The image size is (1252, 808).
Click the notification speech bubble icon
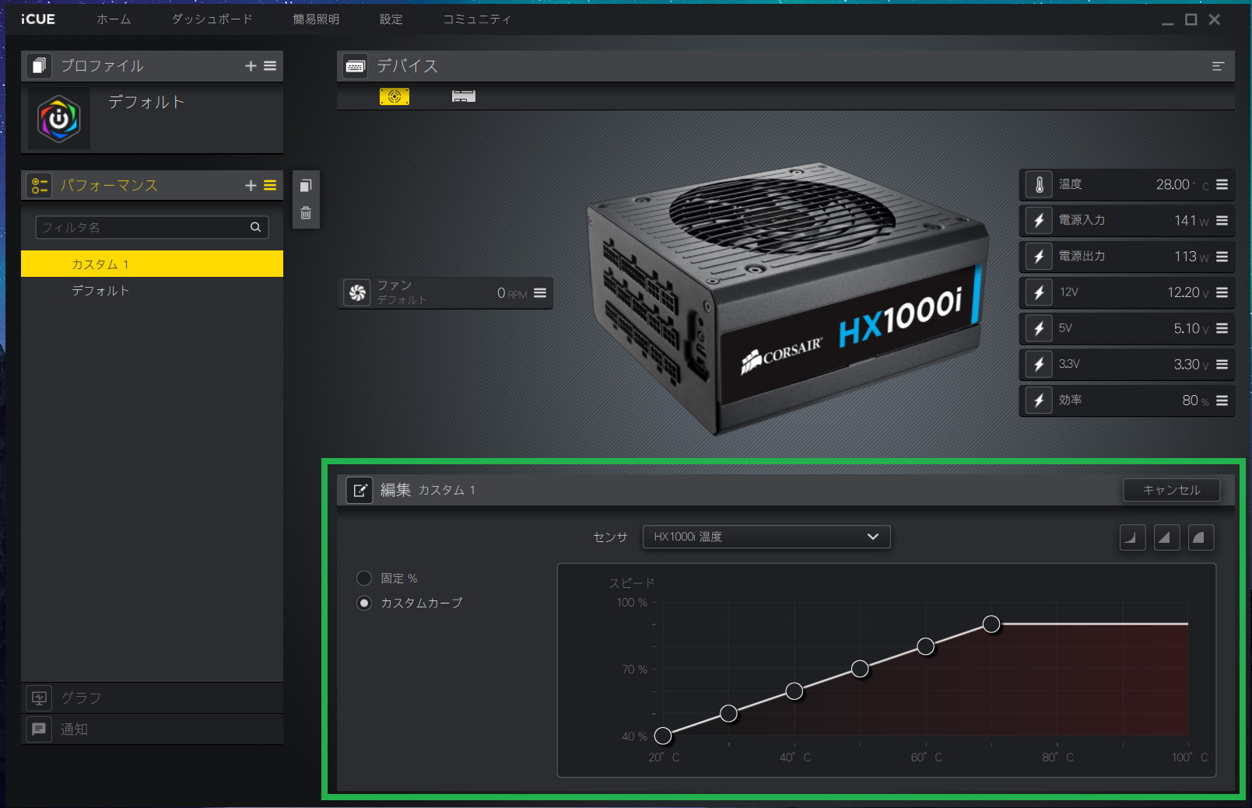tap(39, 729)
